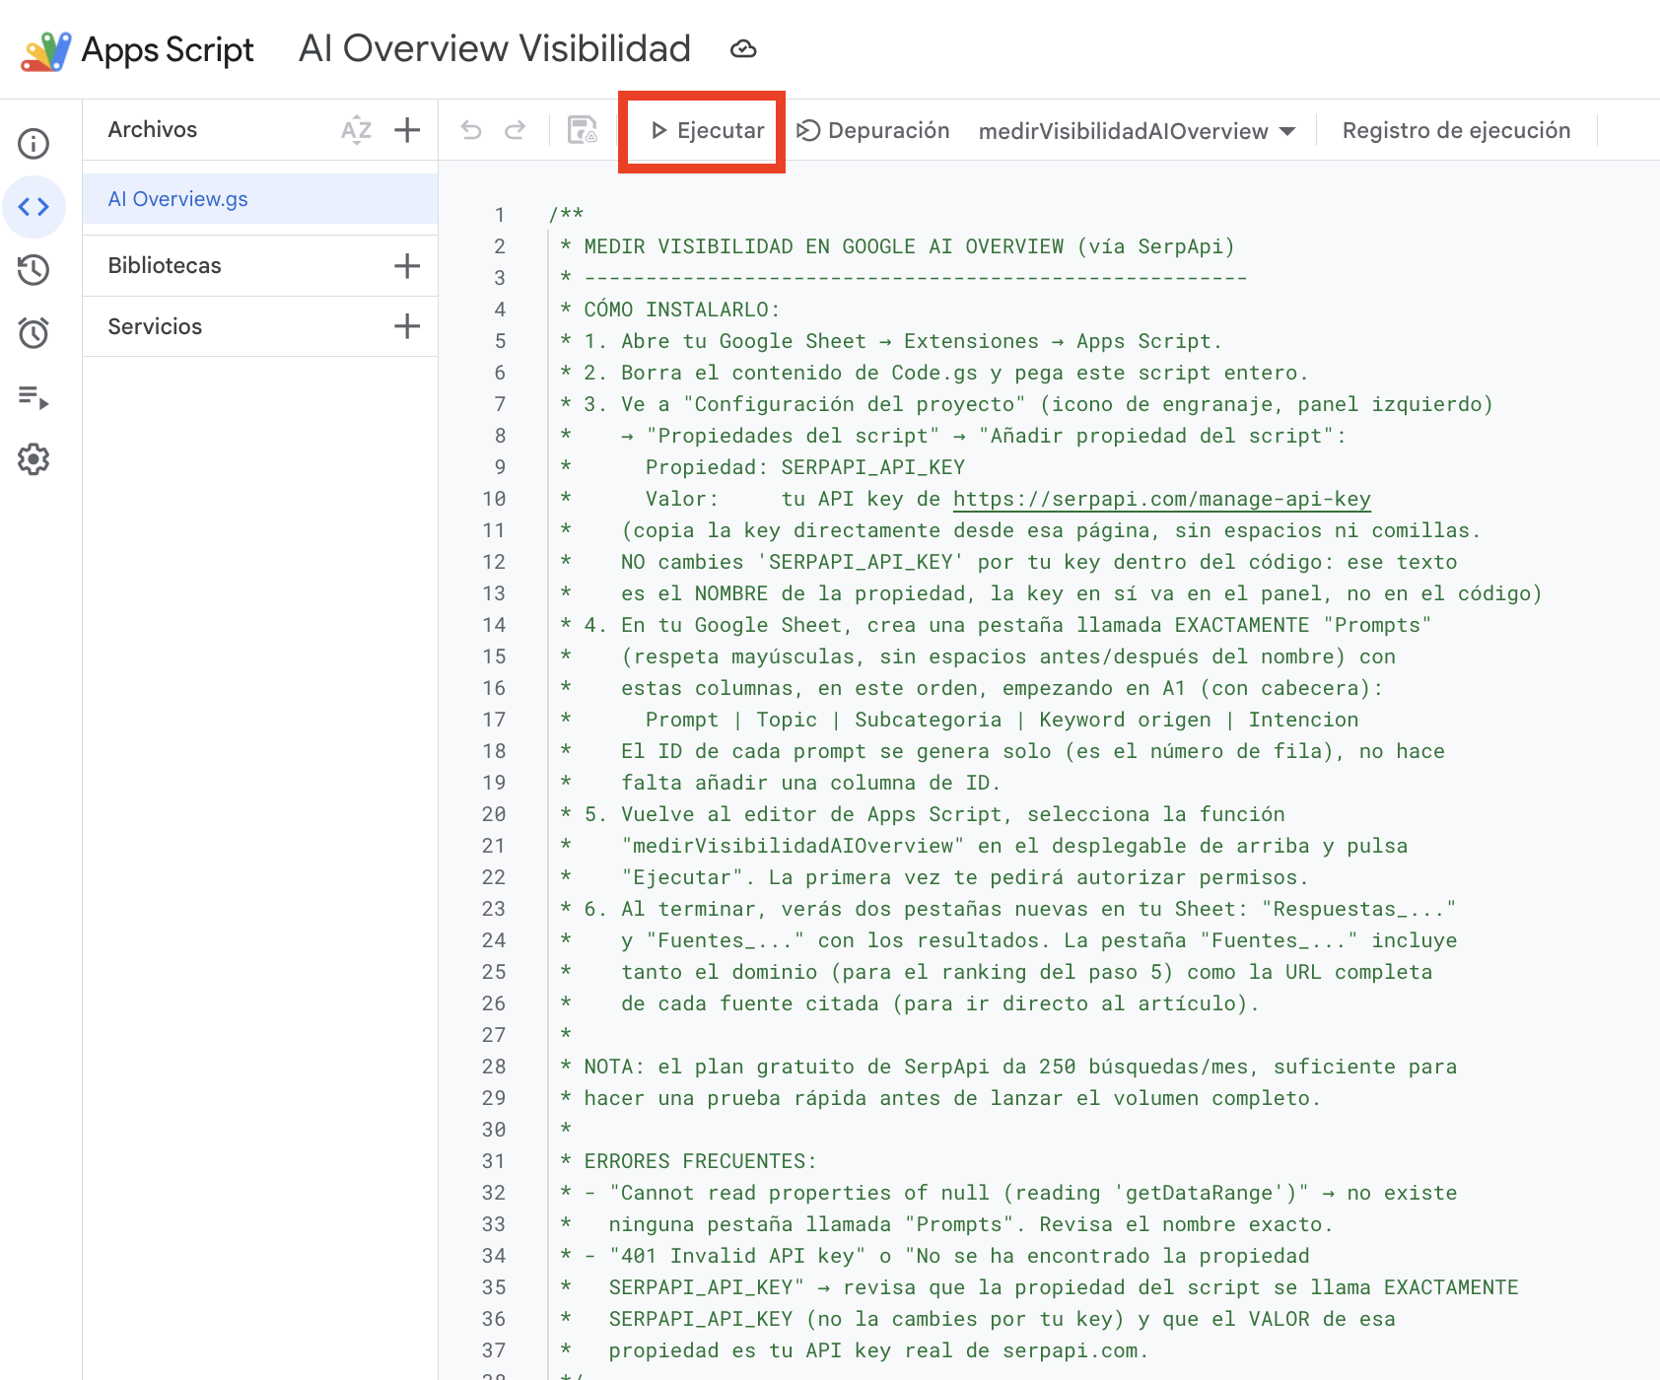Image resolution: width=1660 pixels, height=1380 pixels.
Task: Add a service with plus icon
Action: pyautogui.click(x=407, y=326)
